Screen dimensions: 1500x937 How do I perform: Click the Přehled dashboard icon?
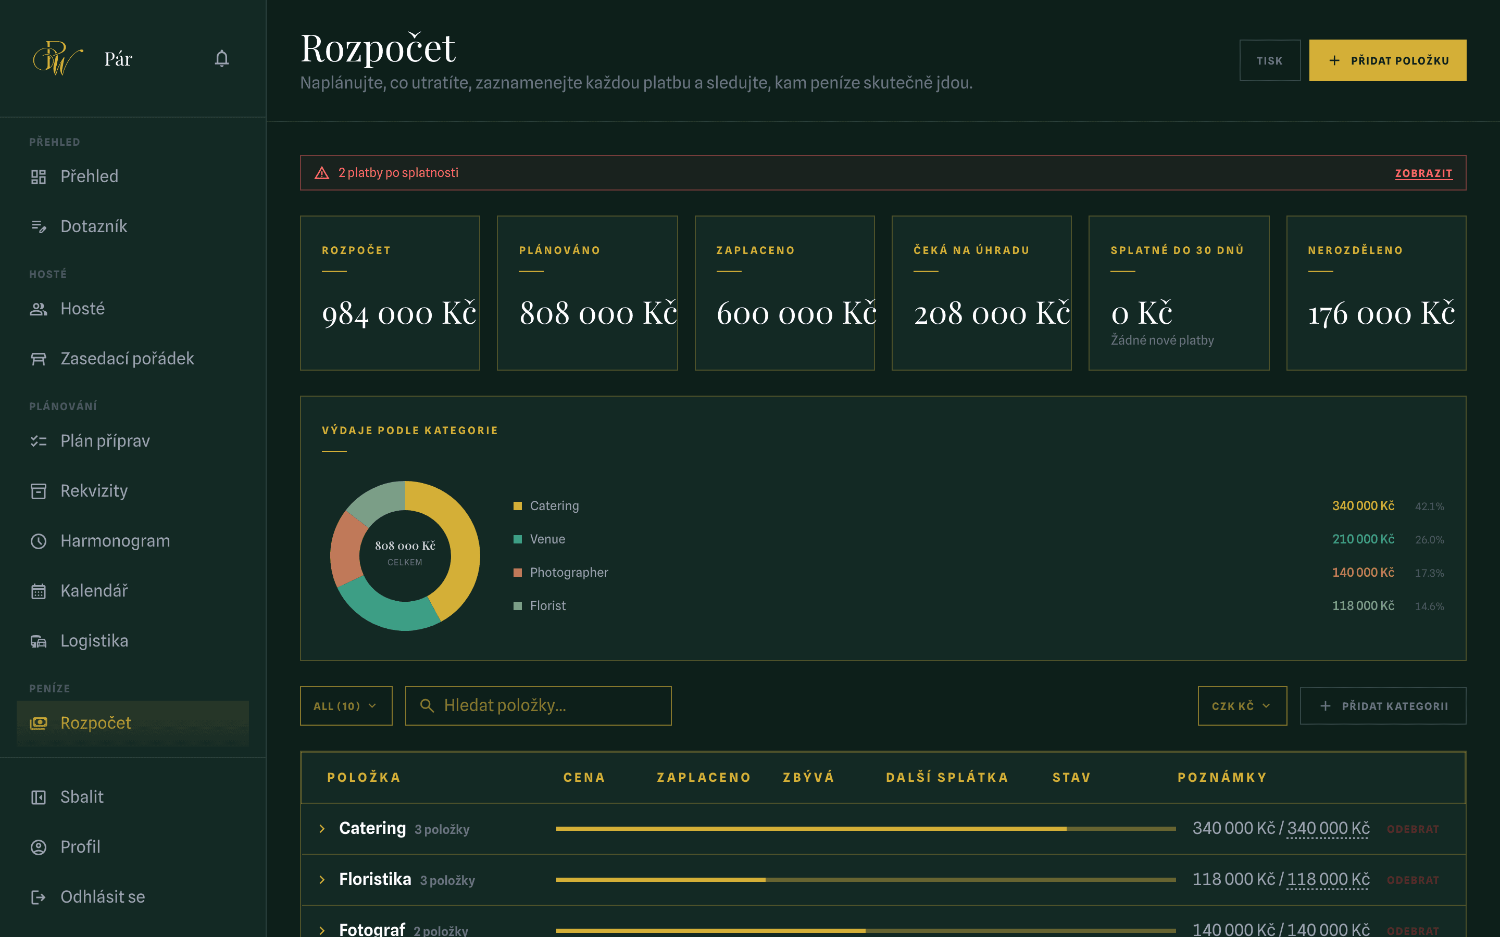pos(39,176)
